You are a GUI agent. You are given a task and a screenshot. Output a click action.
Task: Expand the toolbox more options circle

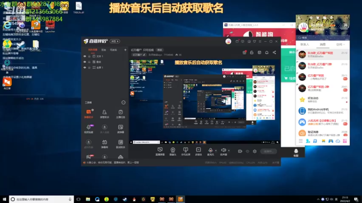click(x=123, y=102)
